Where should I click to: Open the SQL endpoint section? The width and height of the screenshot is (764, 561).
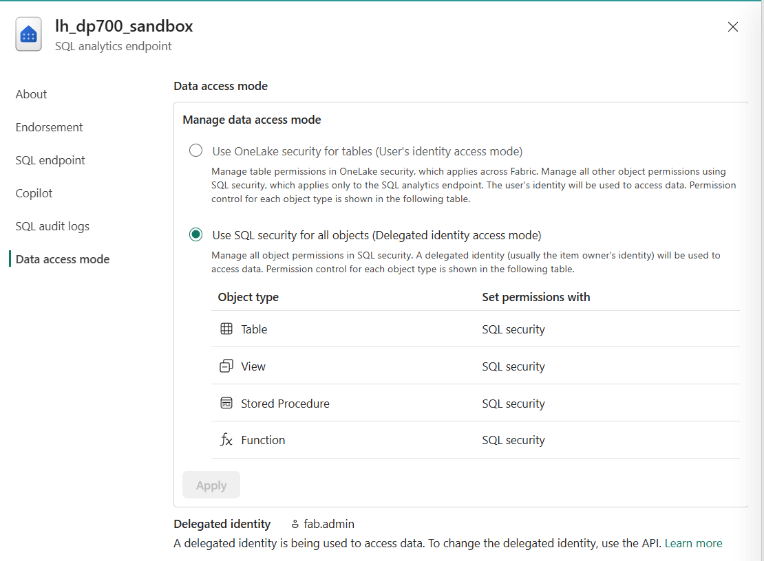click(50, 161)
